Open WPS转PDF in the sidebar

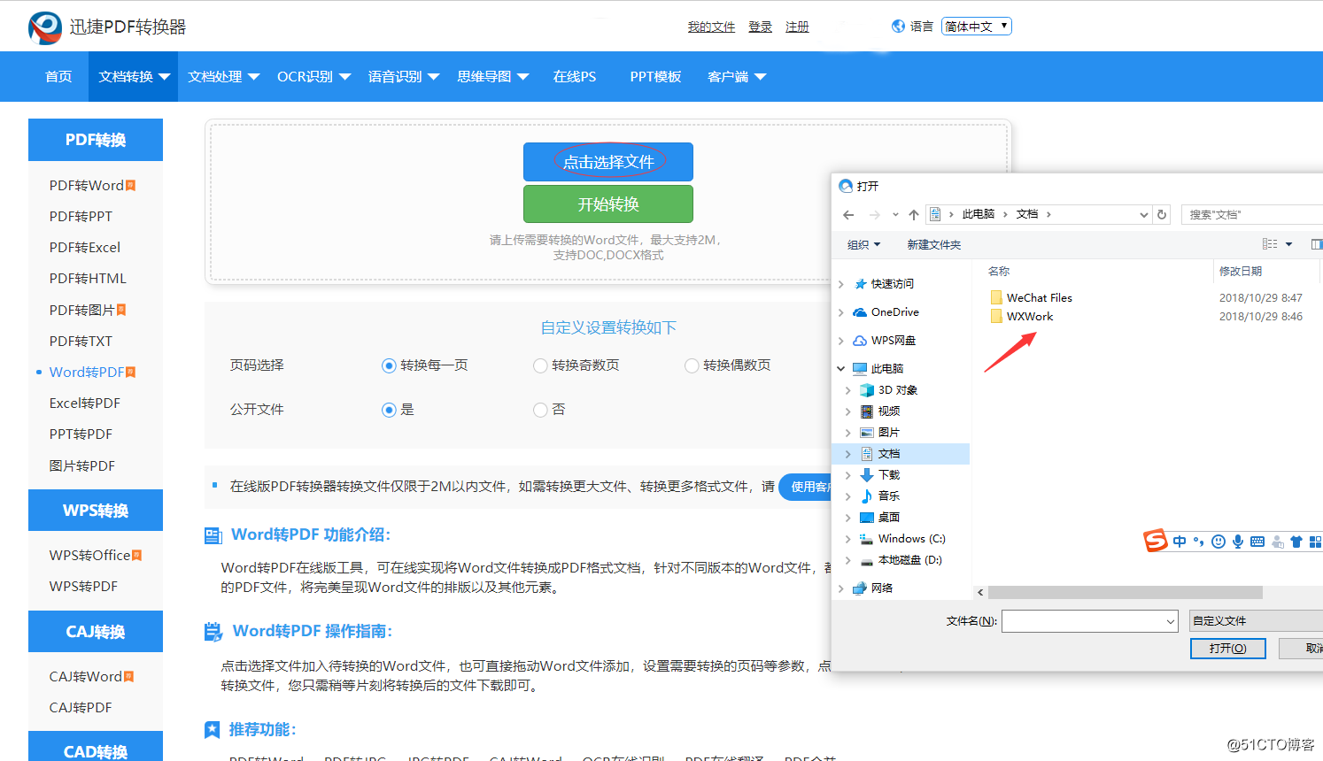click(x=83, y=587)
